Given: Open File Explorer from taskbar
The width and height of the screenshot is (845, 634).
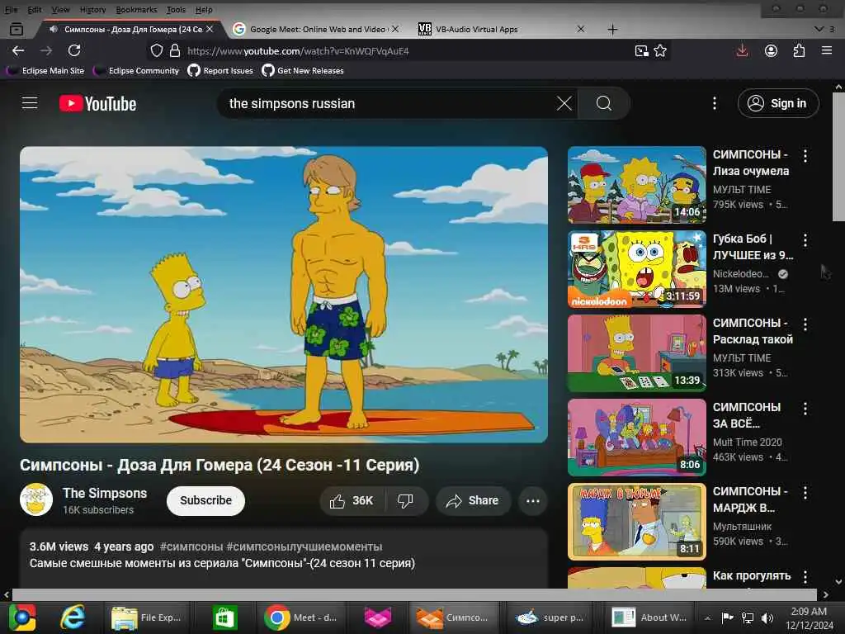Looking at the screenshot, I should (146, 617).
